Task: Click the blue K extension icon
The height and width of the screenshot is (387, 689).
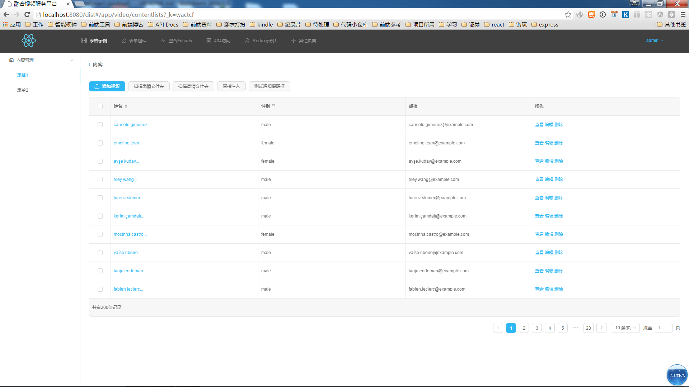Action: click(625, 15)
